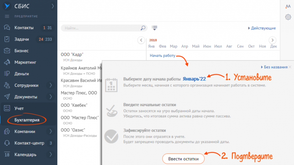Select the Фев month column
294x165 pixels.
[163, 46]
